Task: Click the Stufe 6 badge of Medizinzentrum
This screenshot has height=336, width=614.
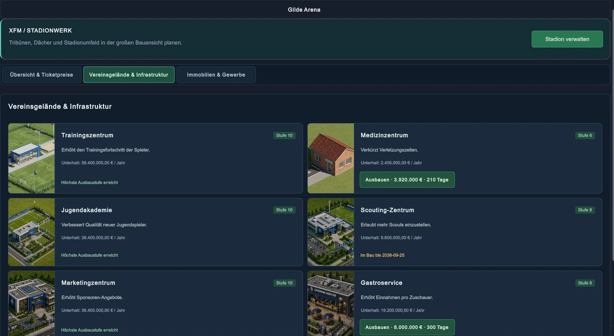Action: click(x=585, y=135)
